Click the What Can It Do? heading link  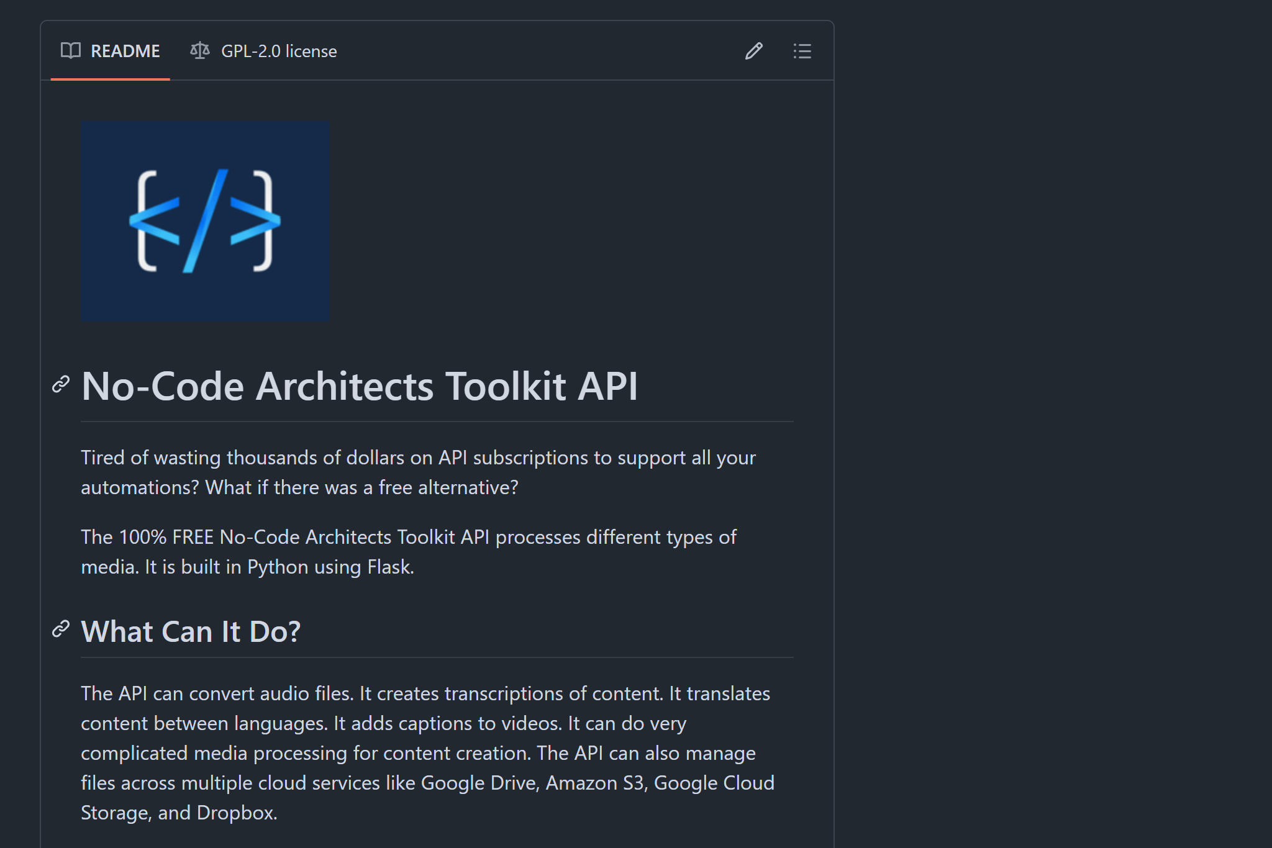tap(190, 630)
